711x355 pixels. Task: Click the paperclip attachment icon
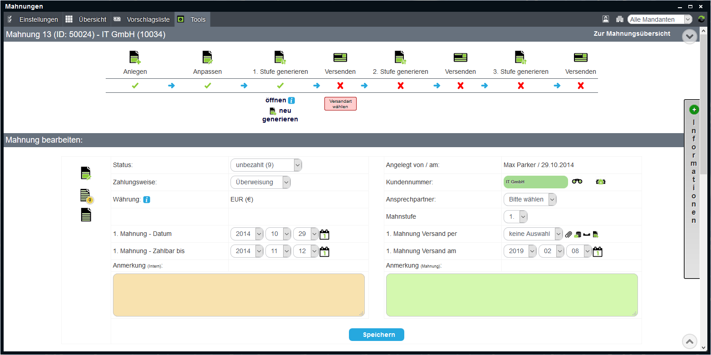[x=569, y=235]
